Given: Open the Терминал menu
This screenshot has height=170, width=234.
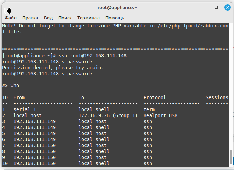Looking at the screenshot, I should pyautogui.click(x=88, y=18).
